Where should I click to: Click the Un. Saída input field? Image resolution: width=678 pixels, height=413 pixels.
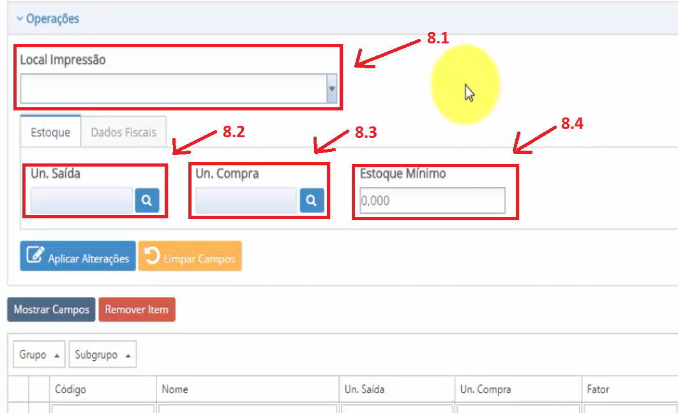(x=82, y=200)
